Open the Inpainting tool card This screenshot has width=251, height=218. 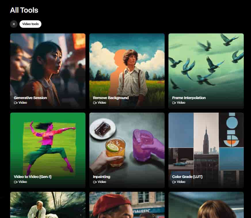coord(127,150)
